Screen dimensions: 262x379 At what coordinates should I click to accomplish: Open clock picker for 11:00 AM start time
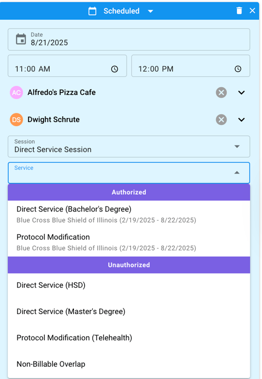pyautogui.click(x=115, y=69)
